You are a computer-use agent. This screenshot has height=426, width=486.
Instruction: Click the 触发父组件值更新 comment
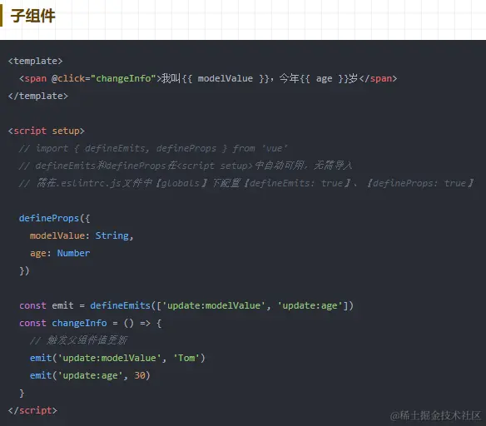click(79, 340)
